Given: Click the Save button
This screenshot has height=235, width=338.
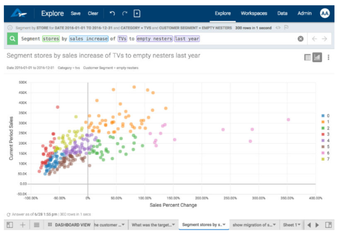Looking at the screenshot, I should pos(76,14).
